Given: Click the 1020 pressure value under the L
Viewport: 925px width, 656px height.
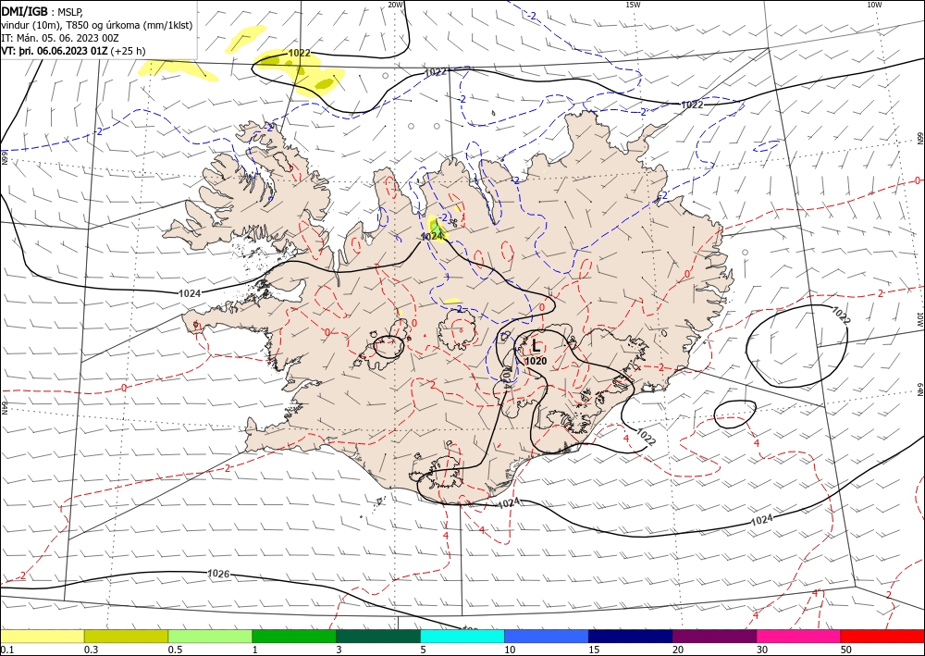Looking at the screenshot, I should tap(536, 361).
